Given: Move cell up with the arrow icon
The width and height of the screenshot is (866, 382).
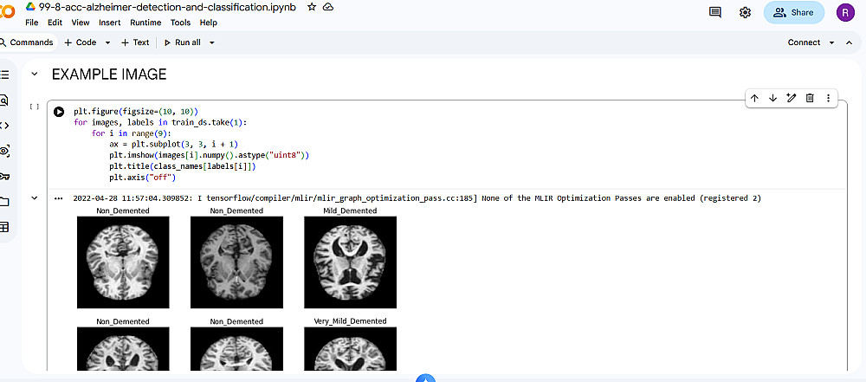Looking at the screenshot, I should coord(754,98).
